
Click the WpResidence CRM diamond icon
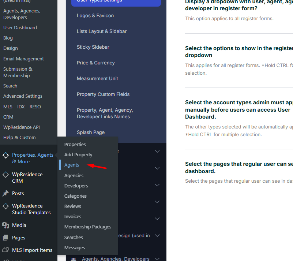5,175
